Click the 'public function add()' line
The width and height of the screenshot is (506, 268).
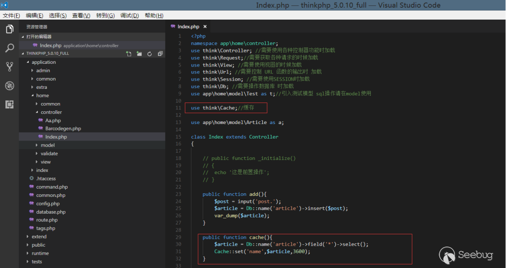235,194
